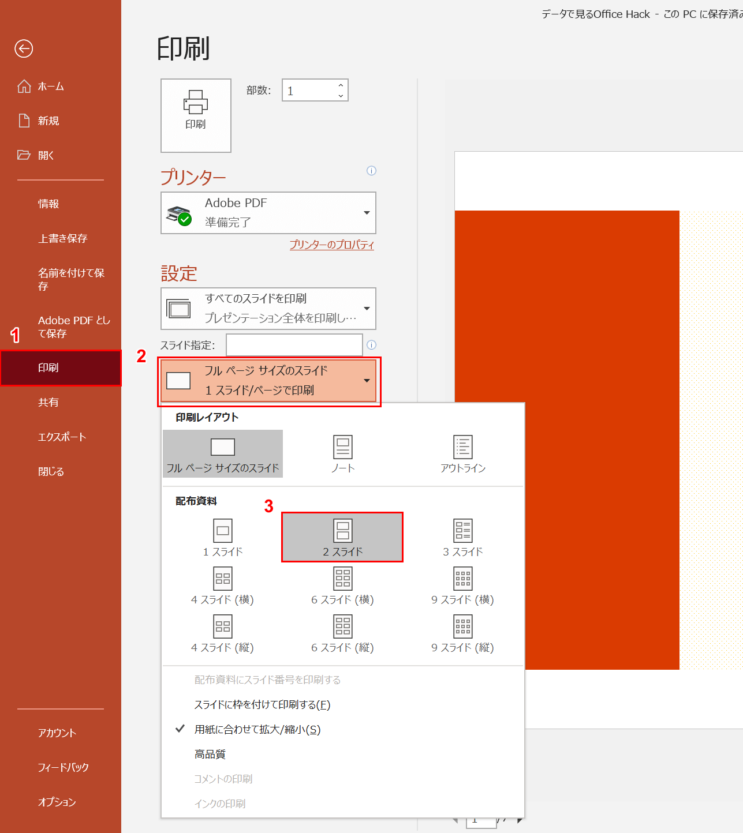Click the スライド指定 input field

[294, 345]
